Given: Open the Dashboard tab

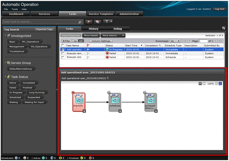Looking at the screenshot, I should tap(16, 14).
